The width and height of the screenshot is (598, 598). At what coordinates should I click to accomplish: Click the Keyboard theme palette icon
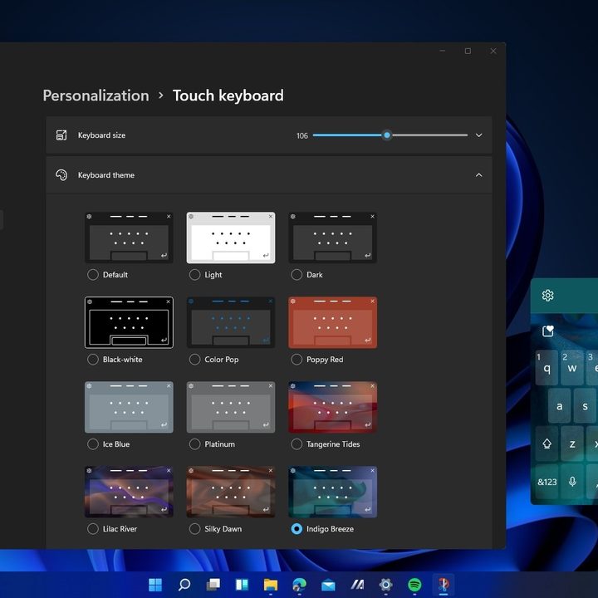[61, 175]
